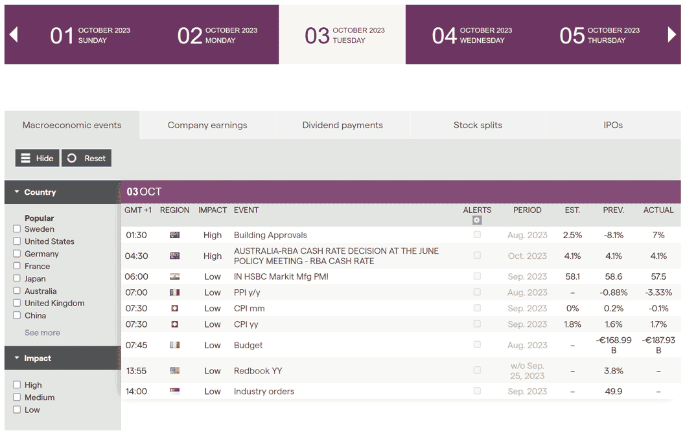
Task: Click the flag beside Industry orders
Action: pyautogui.click(x=174, y=391)
